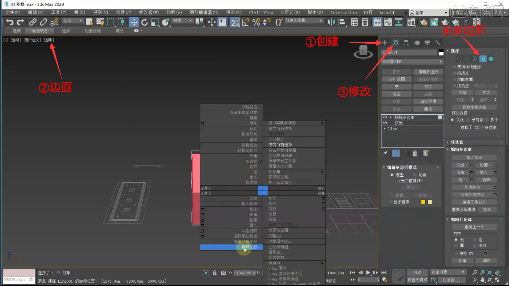This screenshot has height=286, width=509.
Task: Click the Redo arrow icon
Action: (x=20, y=22)
